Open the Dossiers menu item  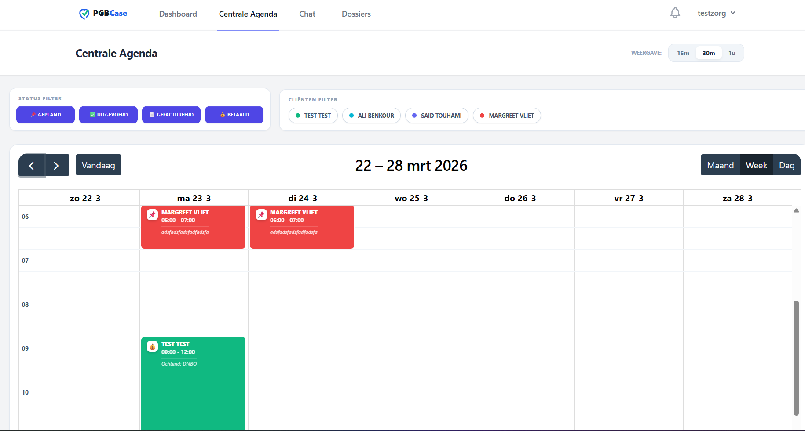click(356, 14)
